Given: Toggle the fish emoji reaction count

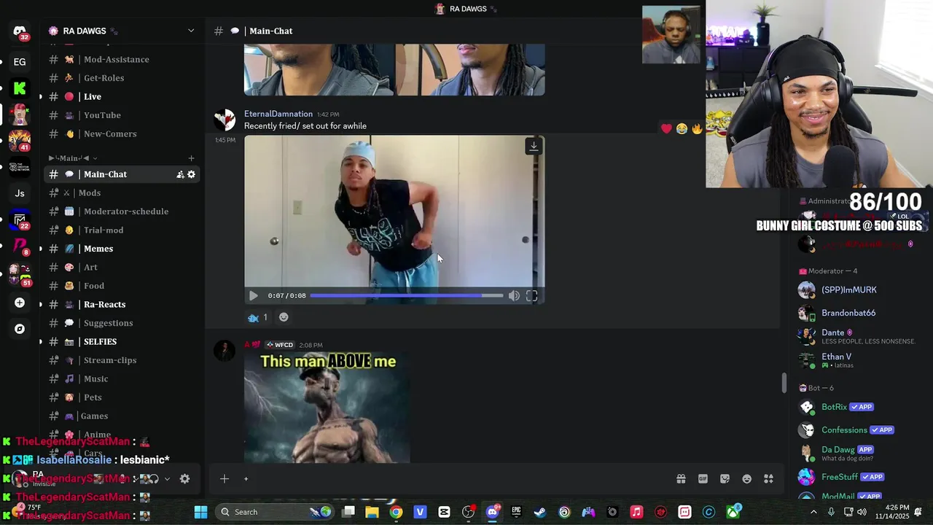Looking at the screenshot, I should pos(257,317).
